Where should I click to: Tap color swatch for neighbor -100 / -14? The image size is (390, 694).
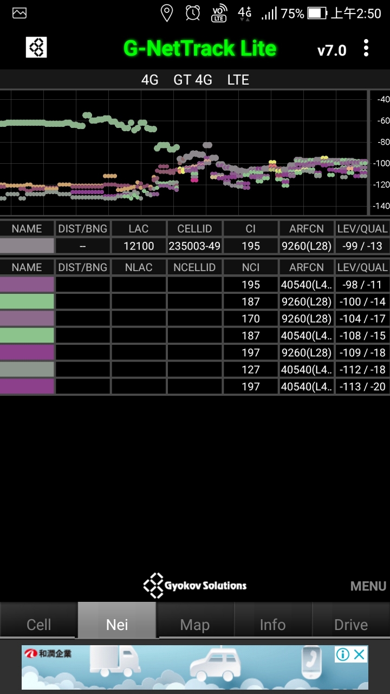pos(27,301)
